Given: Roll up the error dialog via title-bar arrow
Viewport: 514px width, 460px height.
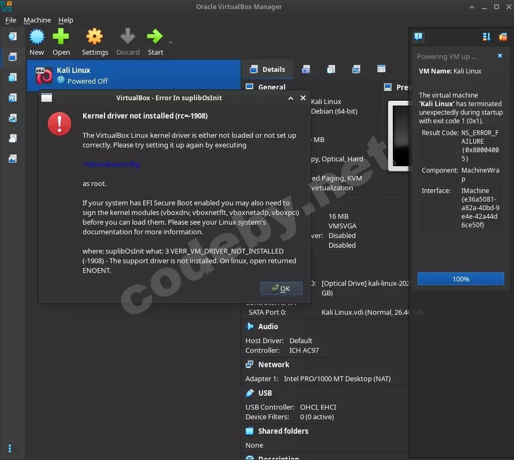Looking at the screenshot, I should tap(290, 98).
